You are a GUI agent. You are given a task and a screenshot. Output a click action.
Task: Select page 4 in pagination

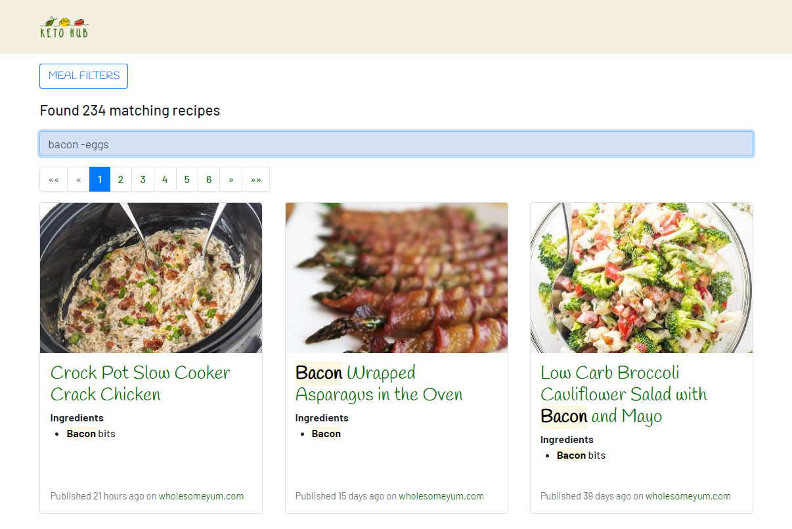point(165,179)
